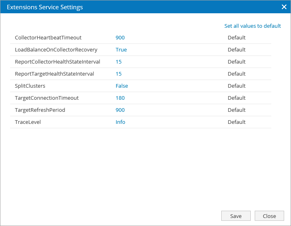Edit ReportCollectorHealthStateInterval value 15
Image resolution: width=291 pixels, height=226 pixels.
click(x=118, y=62)
